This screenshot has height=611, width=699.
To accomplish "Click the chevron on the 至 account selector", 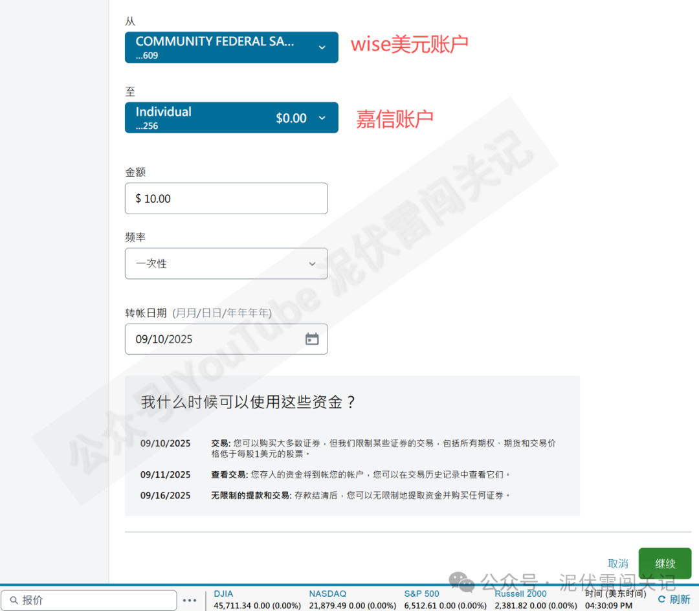I will pyautogui.click(x=322, y=117).
